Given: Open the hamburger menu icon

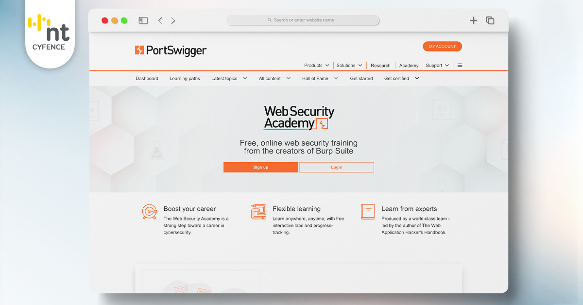Looking at the screenshot, I should pos(460,66).
